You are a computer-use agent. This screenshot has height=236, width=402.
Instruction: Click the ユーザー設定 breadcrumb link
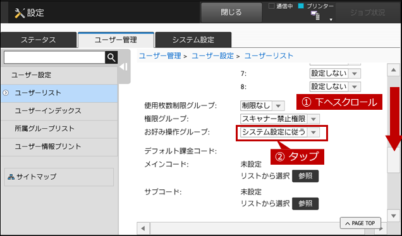213,56
